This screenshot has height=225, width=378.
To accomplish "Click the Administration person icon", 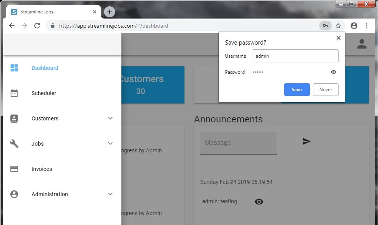I will [x=14, y=194].
